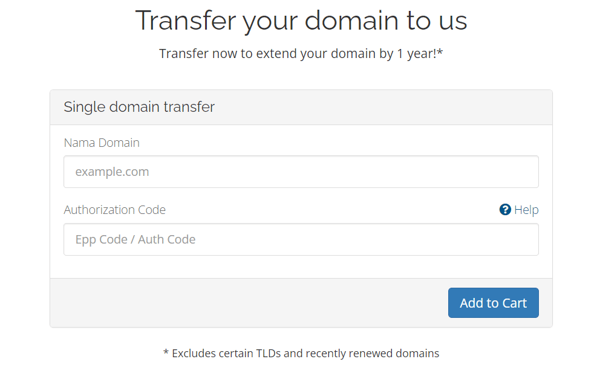Click the Single domain transfer panel header
The width and height of the screenshot is (597, 385).
click(x=139, y=106)
